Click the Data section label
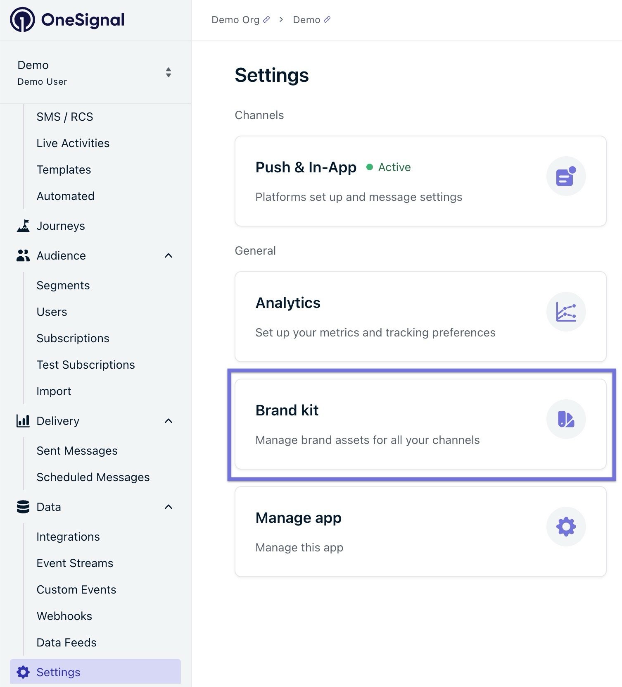 pos(49,507)
